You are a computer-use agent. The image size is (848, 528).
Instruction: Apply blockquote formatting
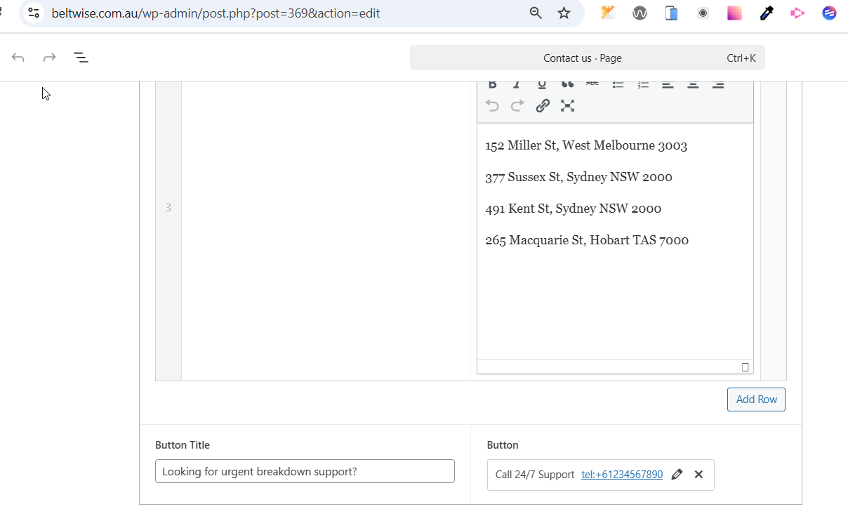coord(567,84)
